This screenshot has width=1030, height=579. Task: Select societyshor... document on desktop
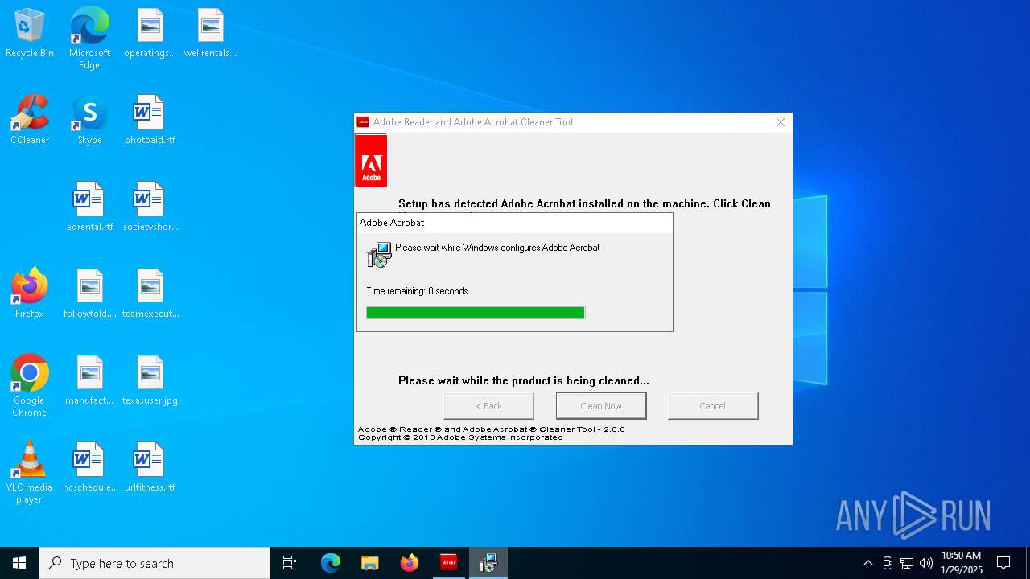[x=150, y=207]
